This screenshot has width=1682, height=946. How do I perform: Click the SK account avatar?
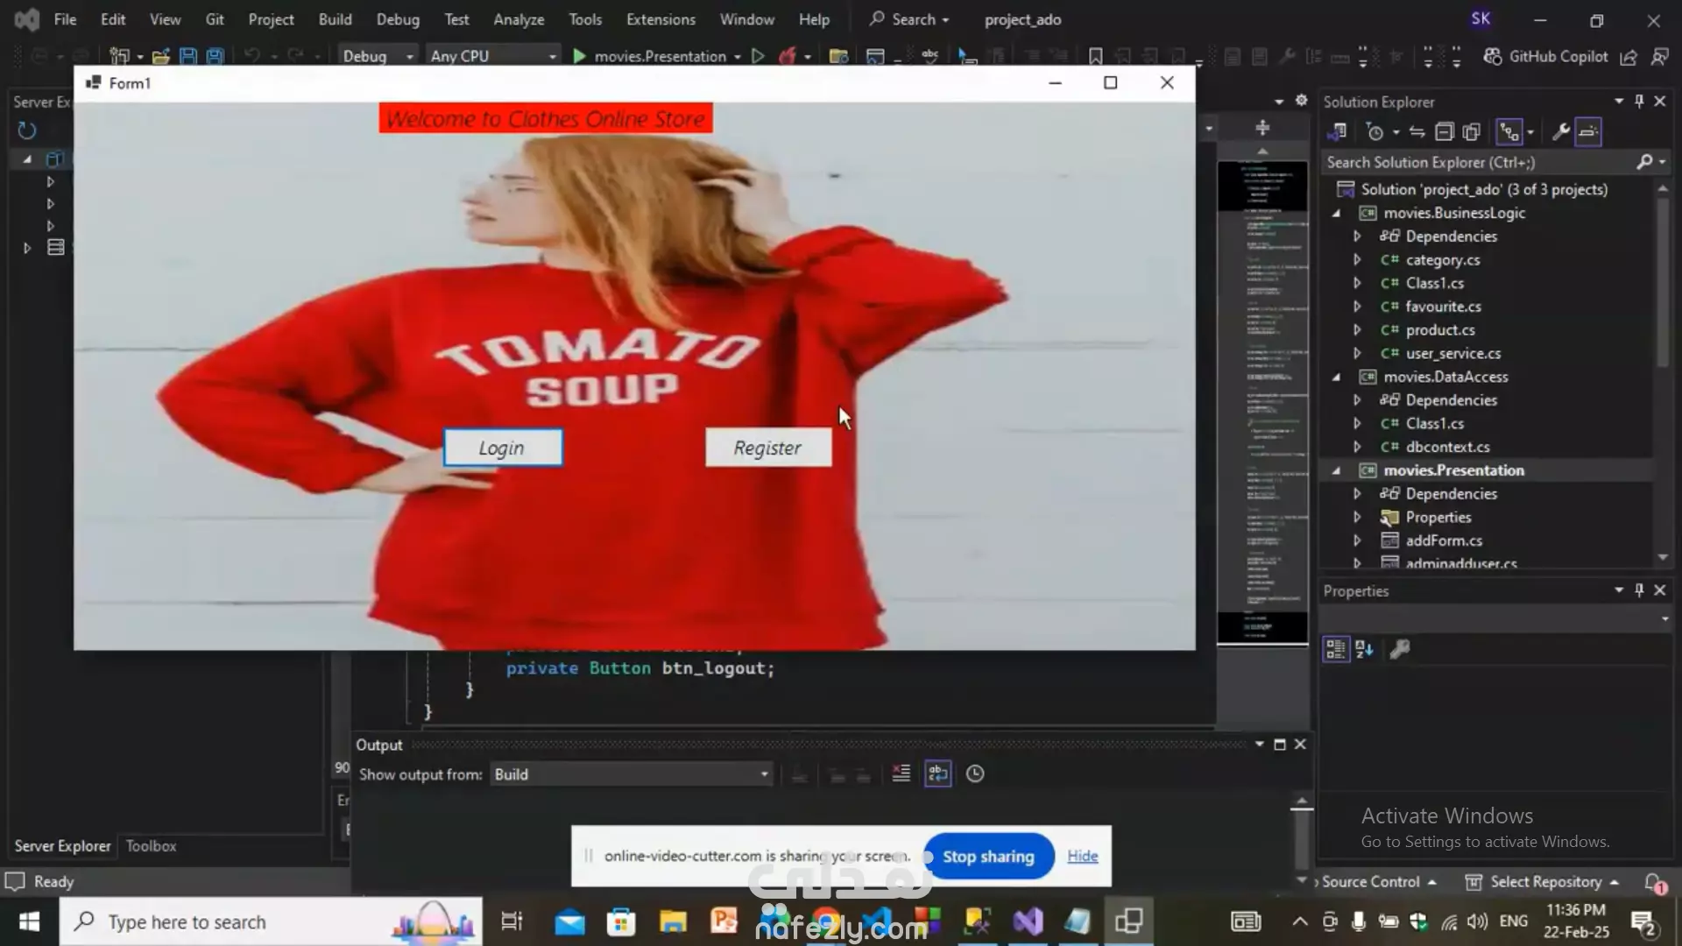click(1481, 19)
